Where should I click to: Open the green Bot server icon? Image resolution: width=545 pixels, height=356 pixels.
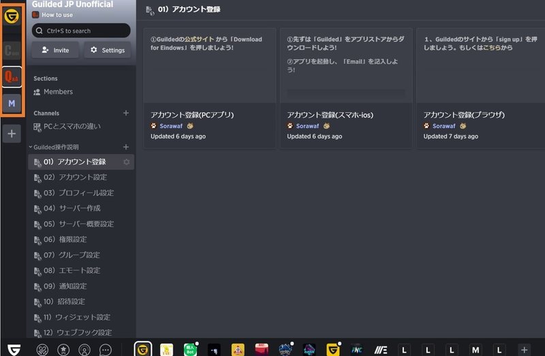[190, 349]
